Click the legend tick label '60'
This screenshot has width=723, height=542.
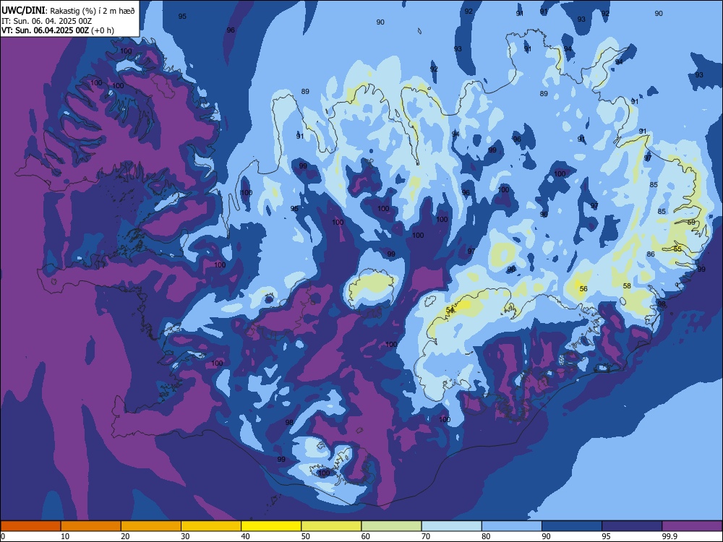(366, 536)
